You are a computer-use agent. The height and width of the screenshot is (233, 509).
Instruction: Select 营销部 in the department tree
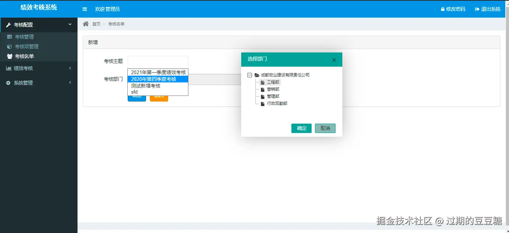273,89
